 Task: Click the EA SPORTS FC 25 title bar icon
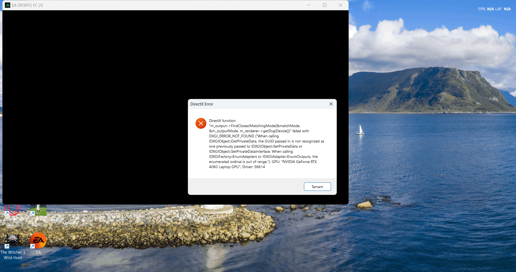8,5
